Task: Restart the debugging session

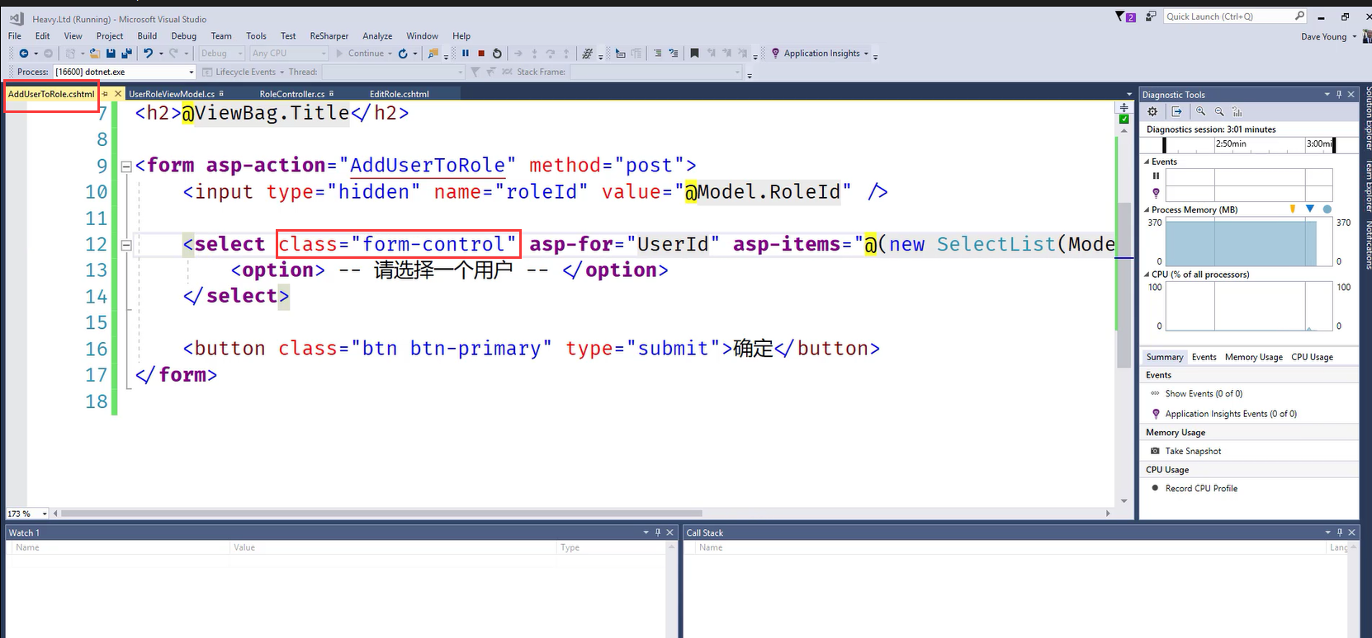Action: pos(497,54)
